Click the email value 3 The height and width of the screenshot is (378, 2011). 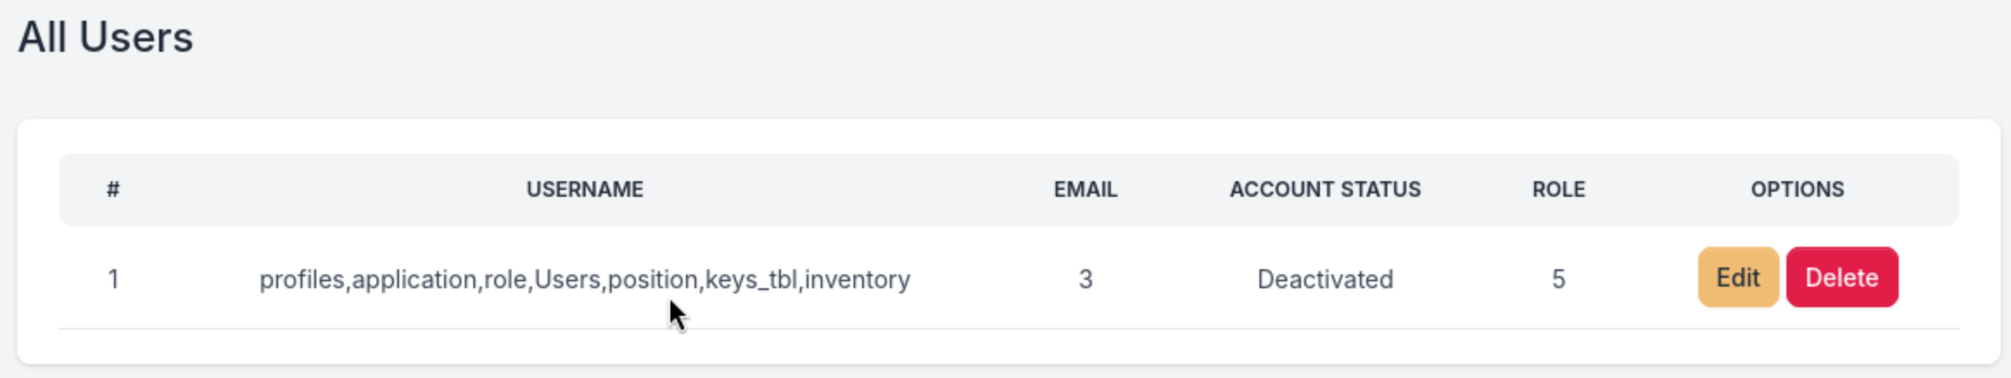tap(1085, 280)
